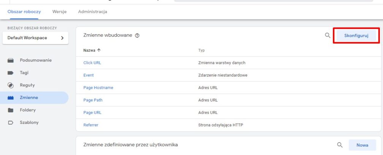Open the Event variable link
Image resolution: width=383 pixels, height=155 pixels.
89,75
